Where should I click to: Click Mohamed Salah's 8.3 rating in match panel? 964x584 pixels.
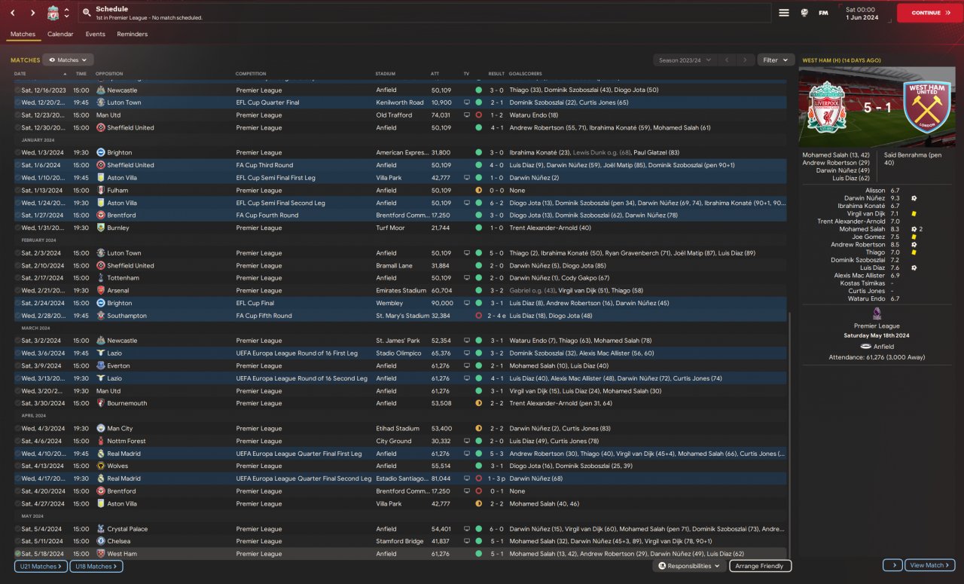pyautogui.click(x=895, y=229)
